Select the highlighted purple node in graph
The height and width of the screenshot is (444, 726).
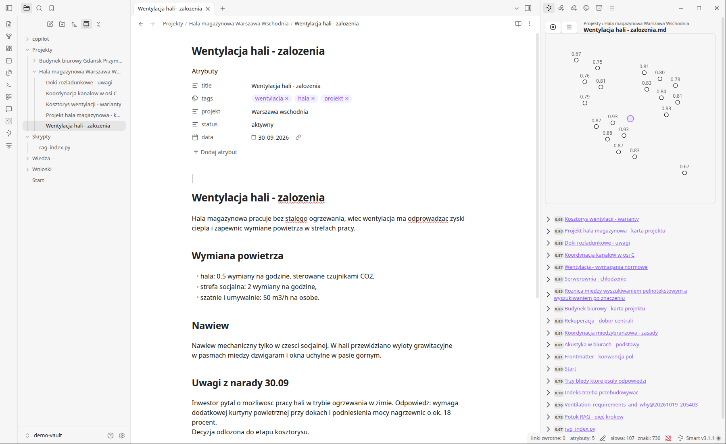630,119
